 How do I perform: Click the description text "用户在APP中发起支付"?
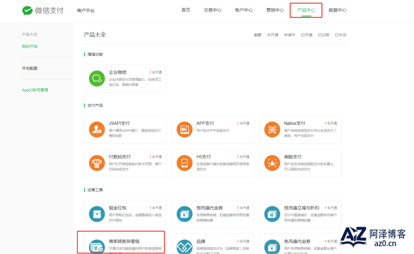pyautogui.click(x=213, y=130)
